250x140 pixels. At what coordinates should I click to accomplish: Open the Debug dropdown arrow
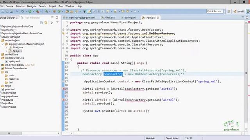[26, 11]
